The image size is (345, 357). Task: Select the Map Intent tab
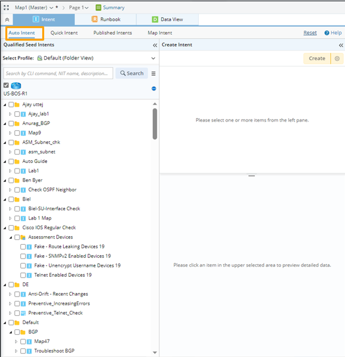[x=160, y=33]
